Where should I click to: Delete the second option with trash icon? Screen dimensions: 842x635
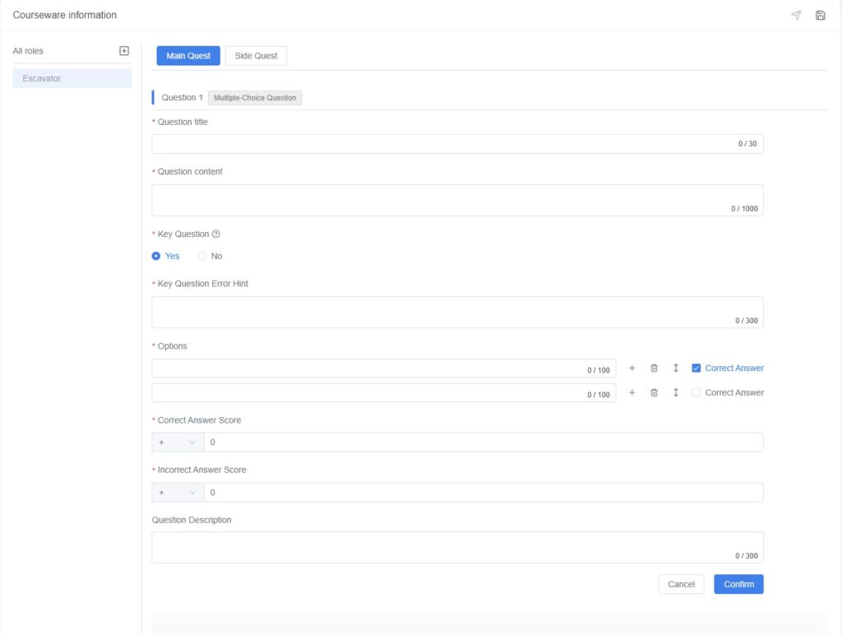654,393
